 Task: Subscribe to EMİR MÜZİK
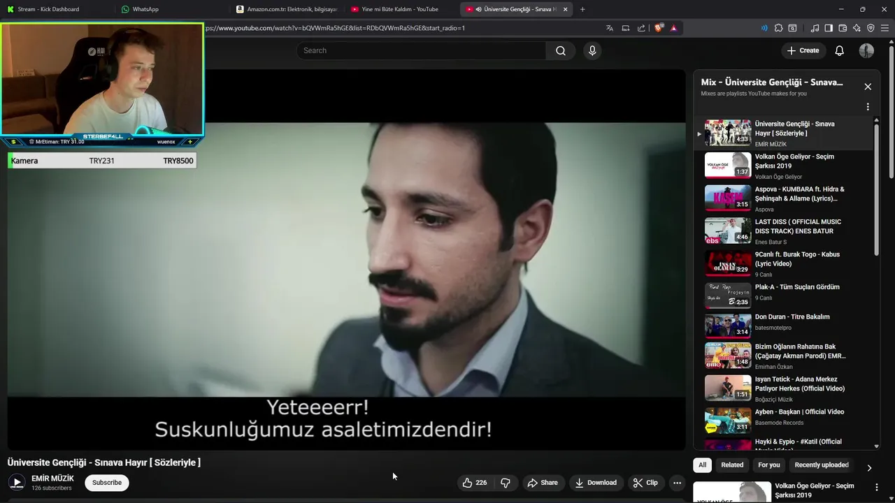pyautogui.click(x=107, y=483)
